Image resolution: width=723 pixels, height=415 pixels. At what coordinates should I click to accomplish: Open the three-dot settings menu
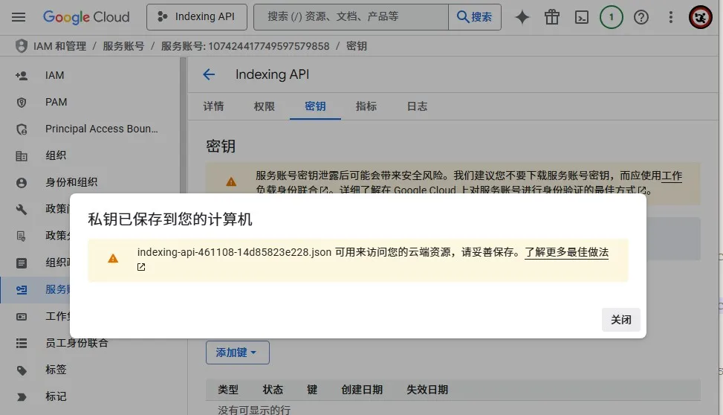670,17
